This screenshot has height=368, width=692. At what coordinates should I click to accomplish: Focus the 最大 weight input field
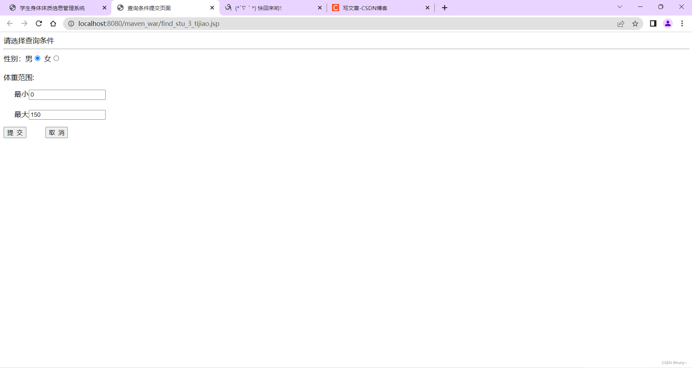[x=67, y=115]
